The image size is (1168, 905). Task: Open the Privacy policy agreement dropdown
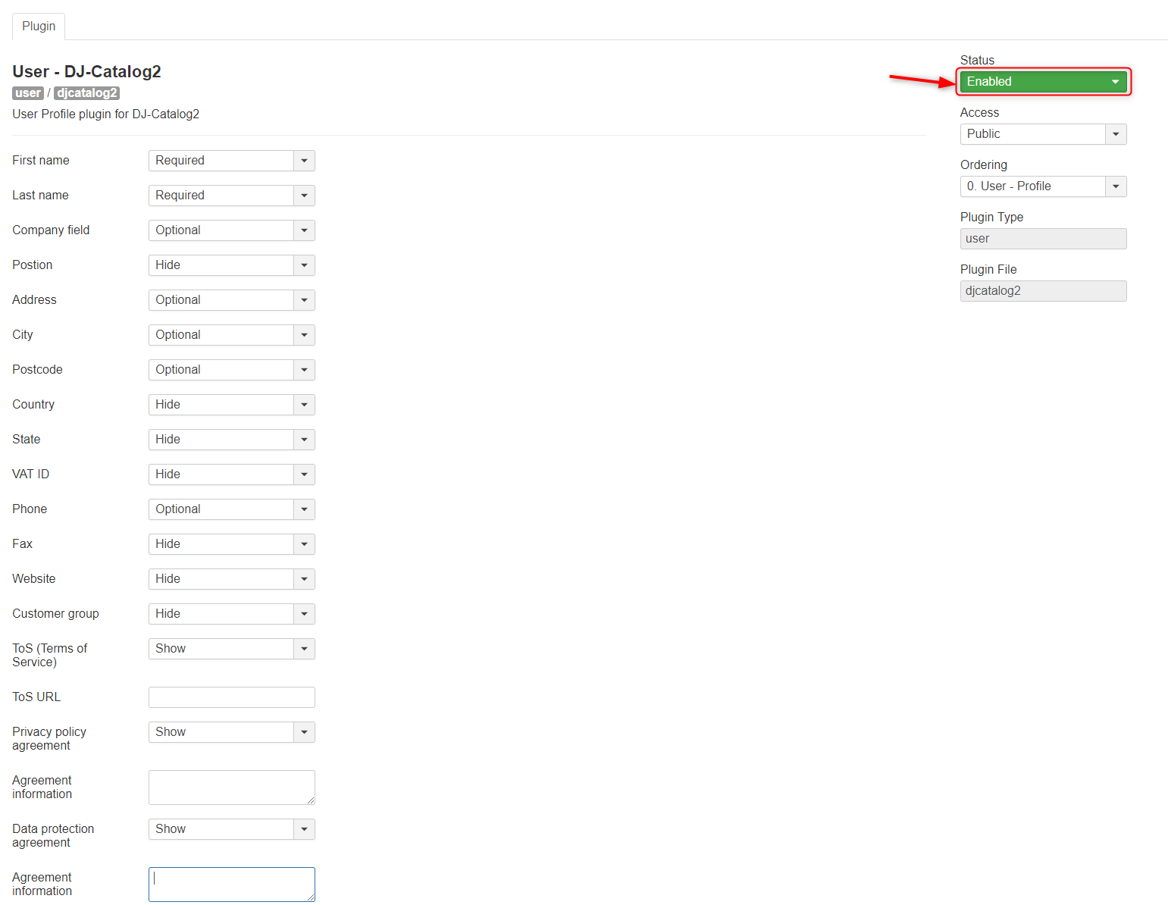click(232, 732)
